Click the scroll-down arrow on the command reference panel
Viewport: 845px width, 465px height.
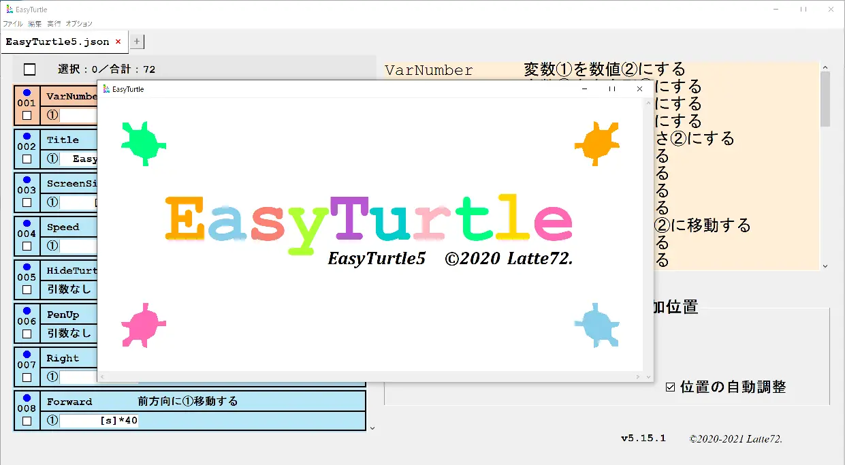point(825,264)
